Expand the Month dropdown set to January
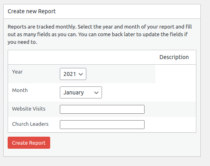The width and height of the screenshot is (210, 166). [x=81, y=92]
